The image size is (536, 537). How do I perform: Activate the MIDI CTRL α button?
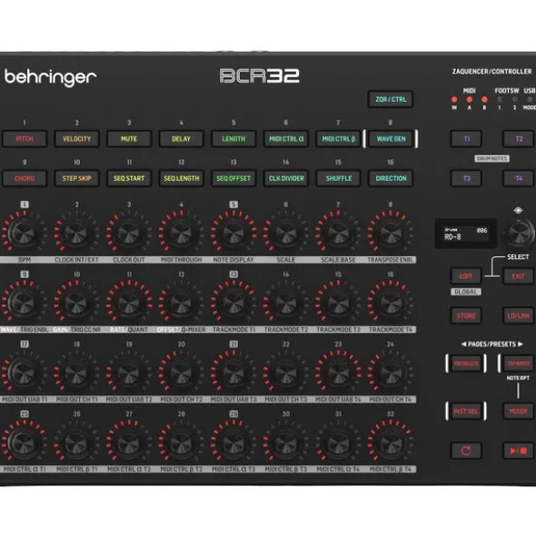click(x=286, y=139)
